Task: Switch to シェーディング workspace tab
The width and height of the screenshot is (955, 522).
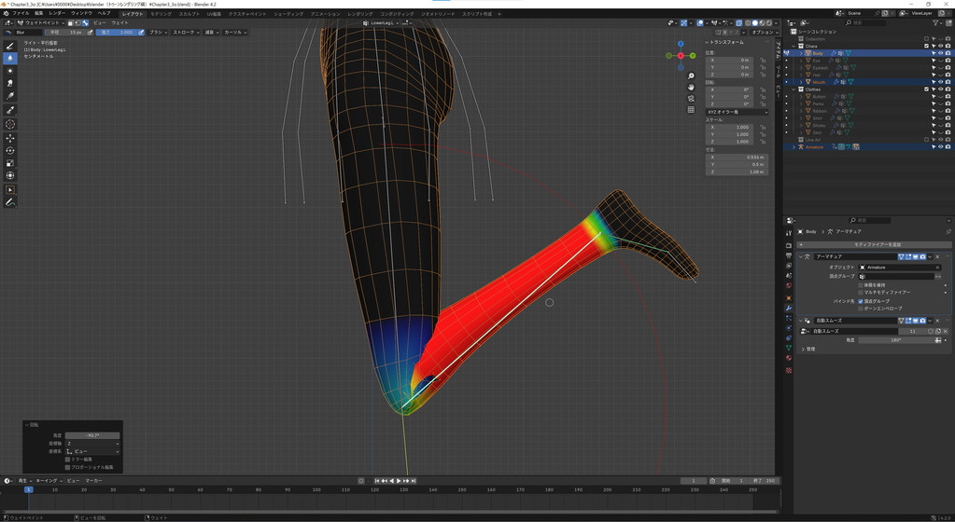Action: [288, 13]
